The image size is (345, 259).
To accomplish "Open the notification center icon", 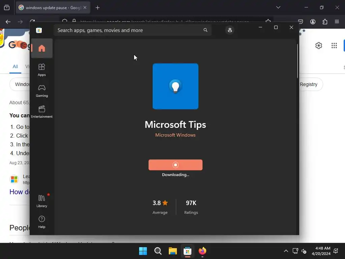I will tap(336, 251).
